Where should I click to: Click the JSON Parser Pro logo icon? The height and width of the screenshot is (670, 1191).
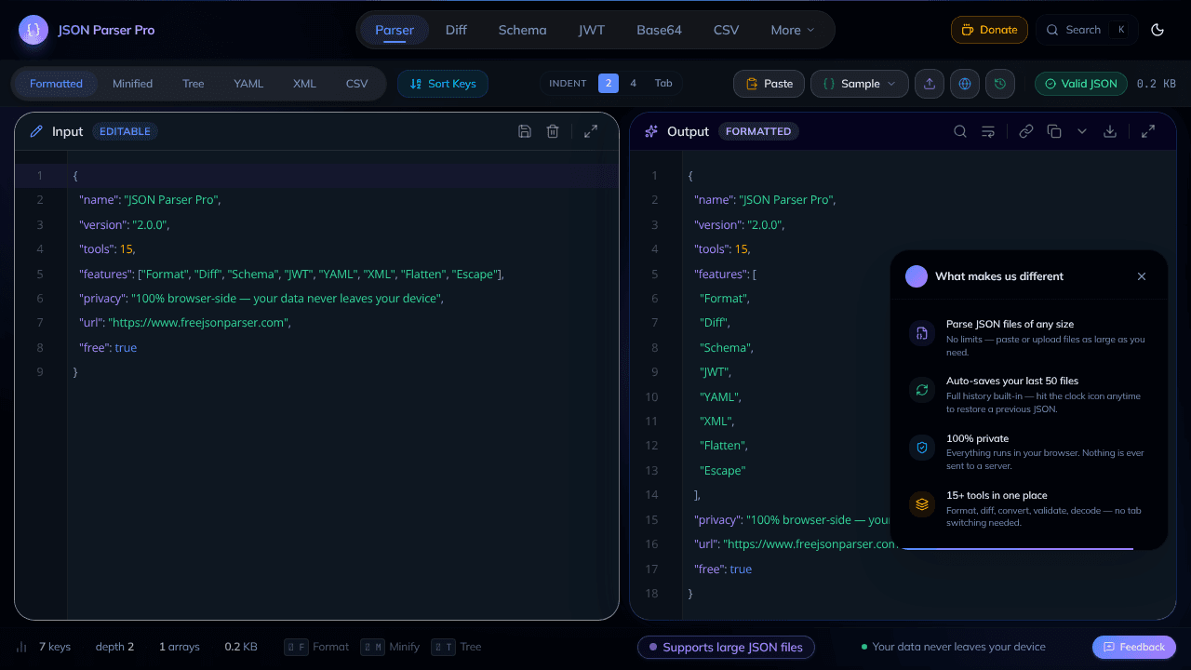(x=33, y=30)
